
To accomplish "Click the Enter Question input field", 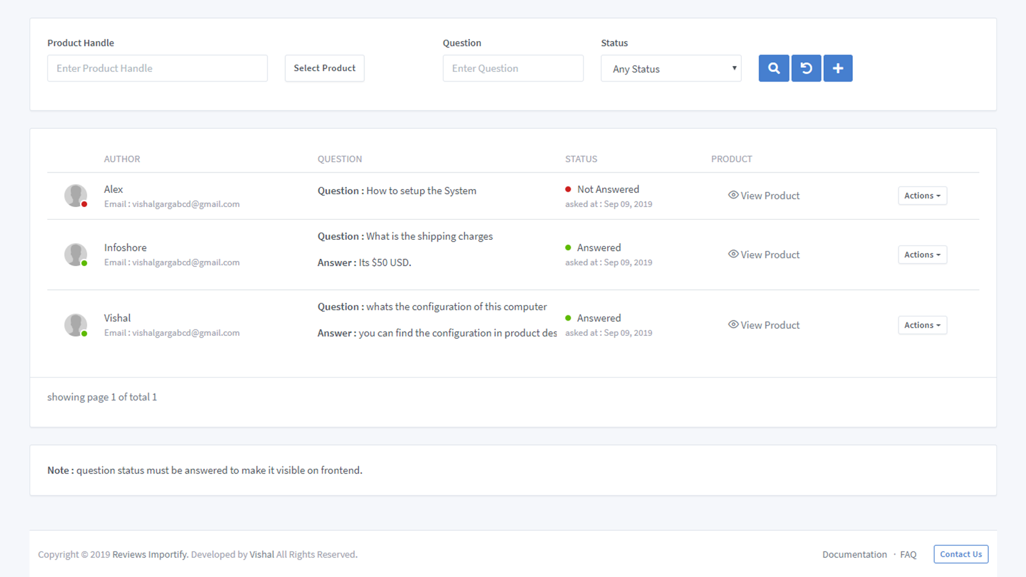I will click(513, 68).
